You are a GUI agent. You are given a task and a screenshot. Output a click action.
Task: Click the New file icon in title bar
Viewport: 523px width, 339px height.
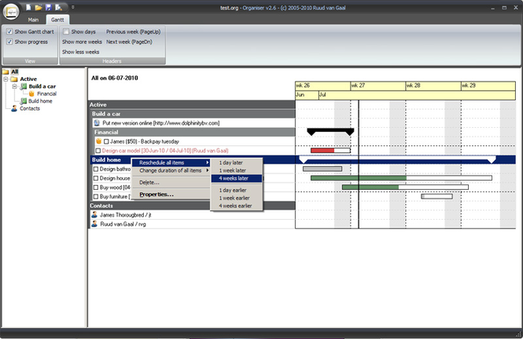click(28, 6)
